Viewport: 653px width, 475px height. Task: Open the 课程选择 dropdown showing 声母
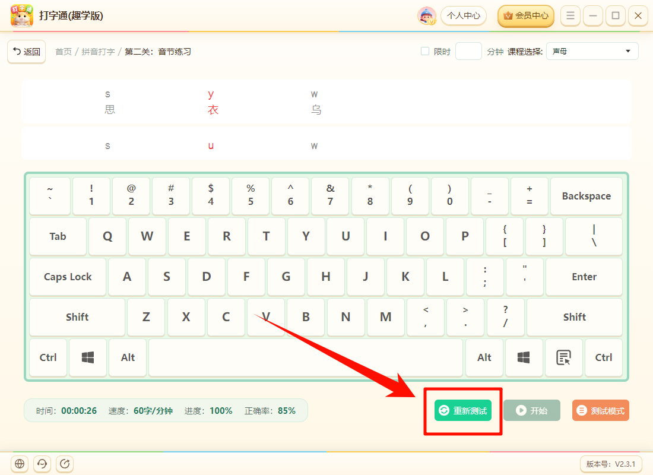coord(592,51)
